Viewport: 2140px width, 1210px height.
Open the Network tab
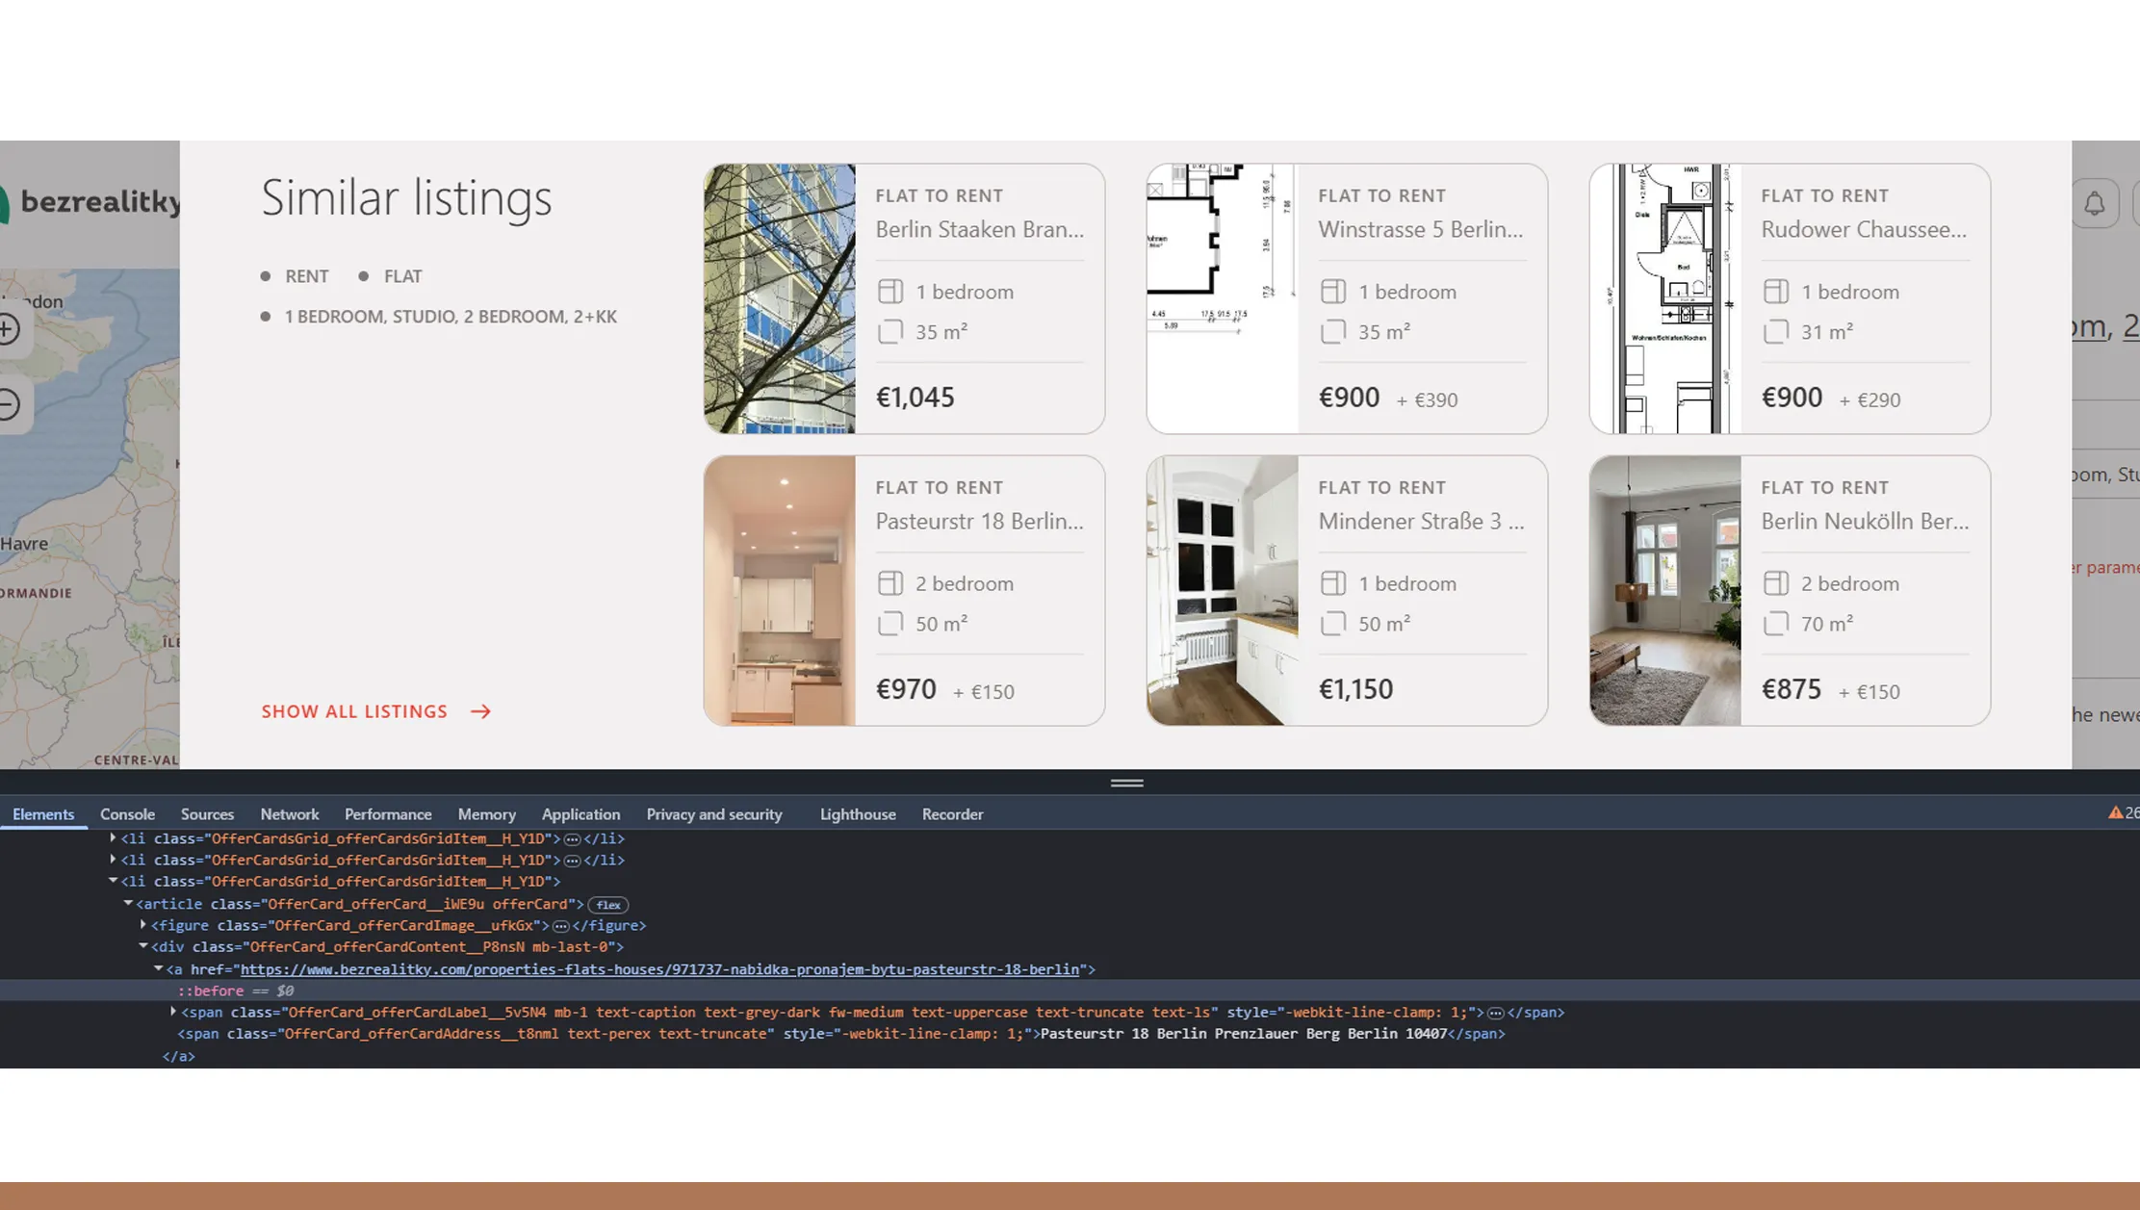(289, 814)
